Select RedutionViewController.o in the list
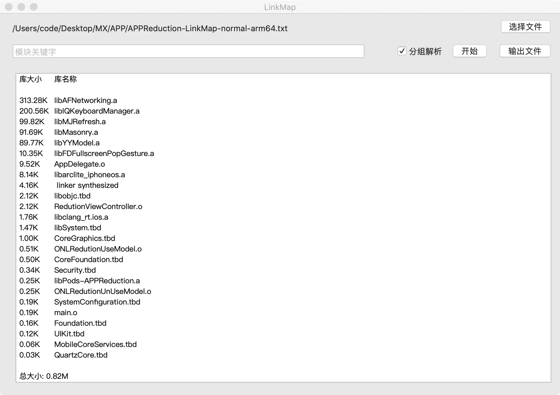560x395 pixels. tap(98, 207)
